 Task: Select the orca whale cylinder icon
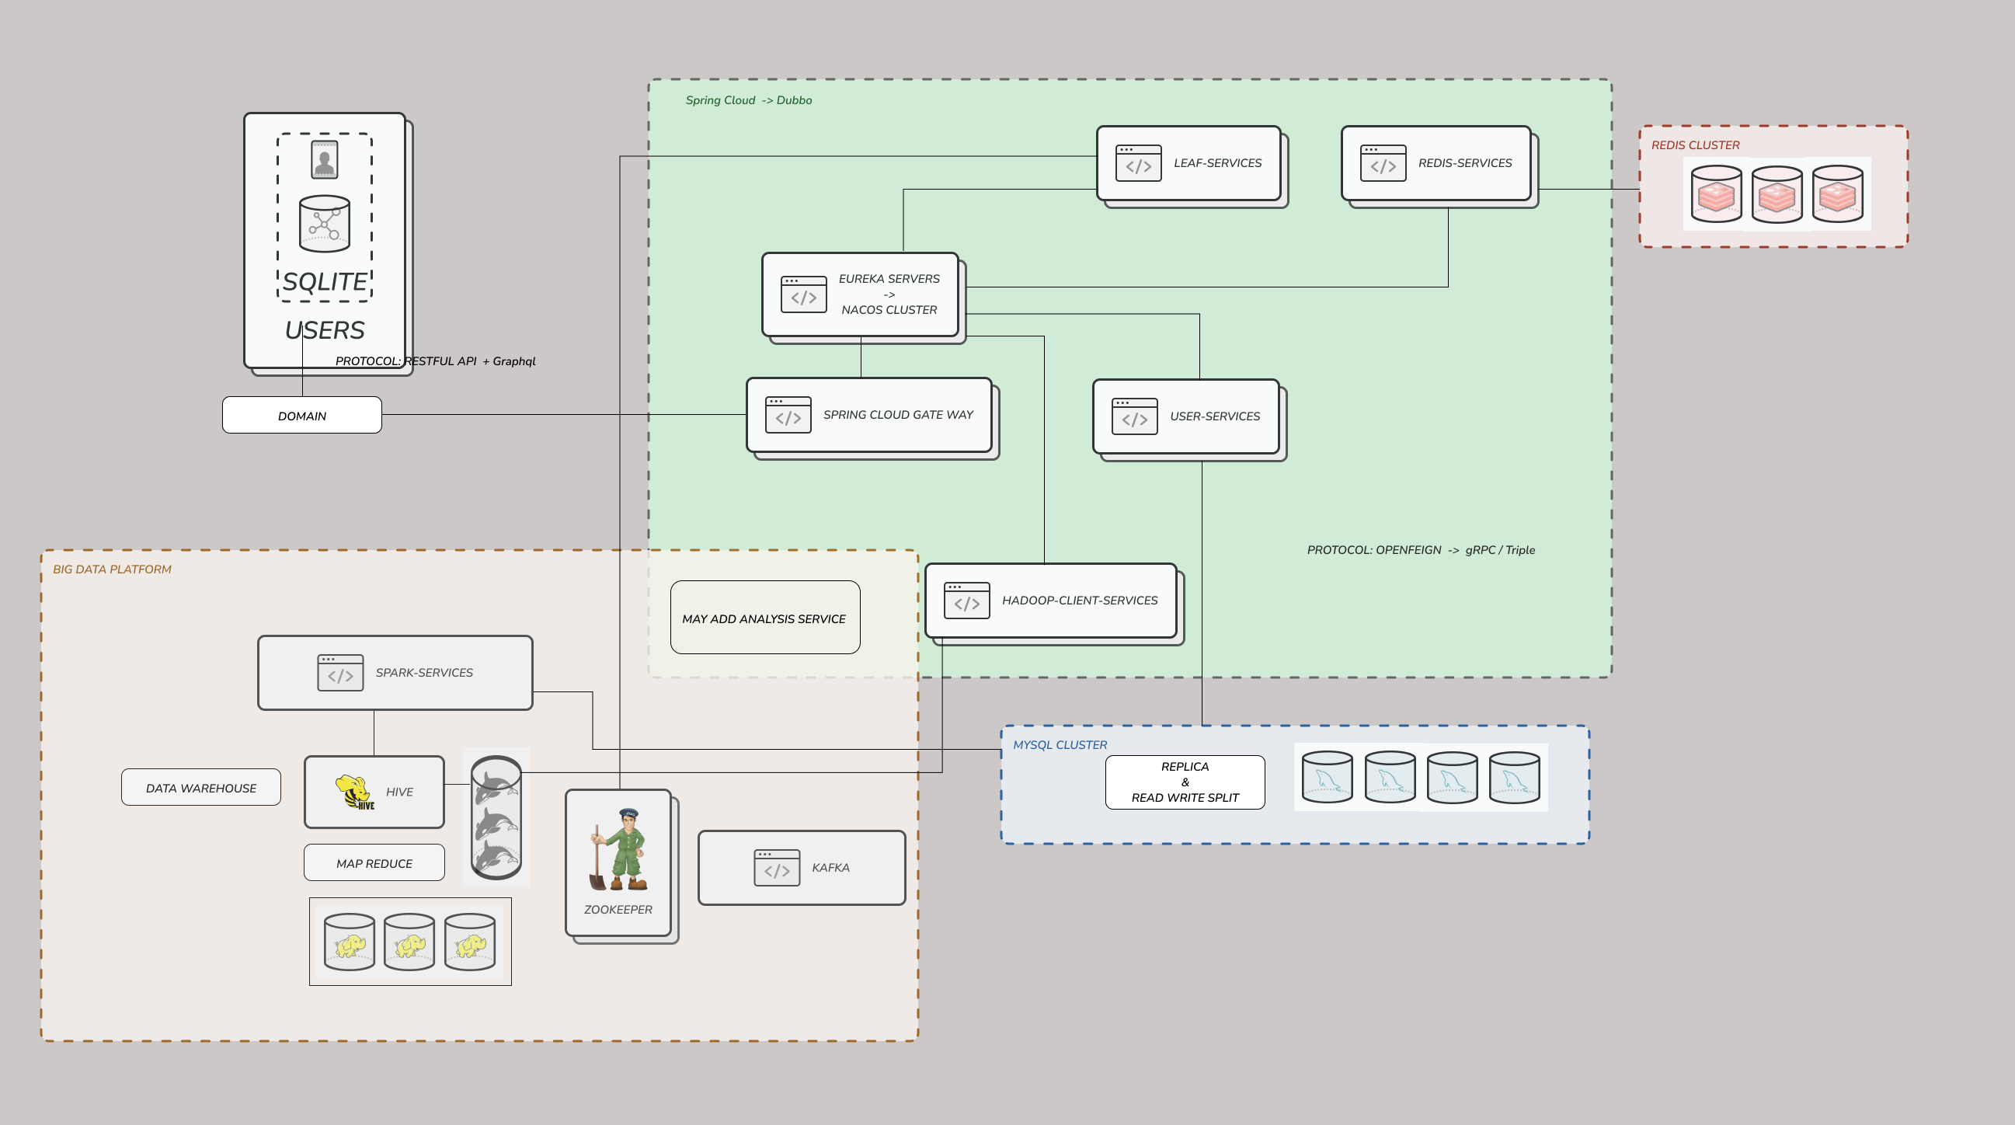point(496,817)
